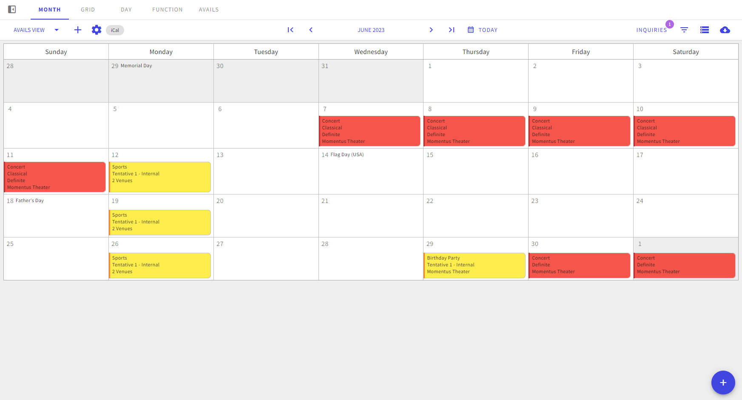
Task: Open the Avails tab
Action: (x=209, y=10)
